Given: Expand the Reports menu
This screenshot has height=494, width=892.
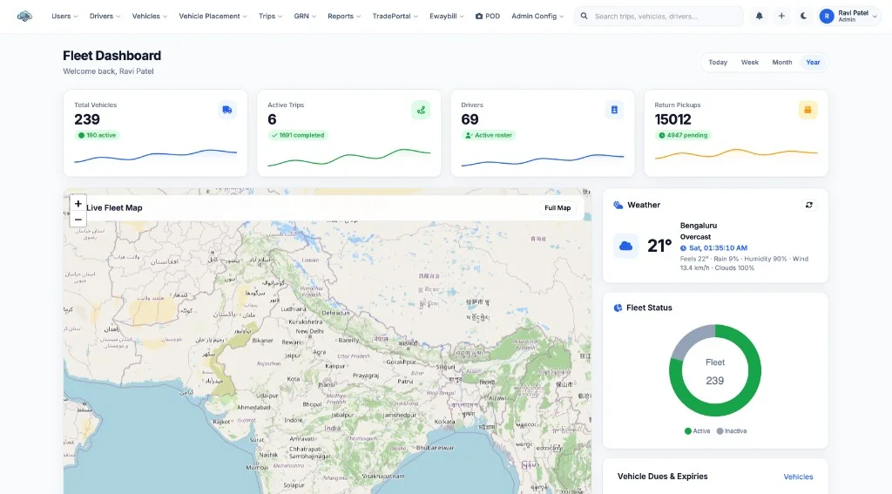Looking at the screenshot, I should [x=344, y=16].
